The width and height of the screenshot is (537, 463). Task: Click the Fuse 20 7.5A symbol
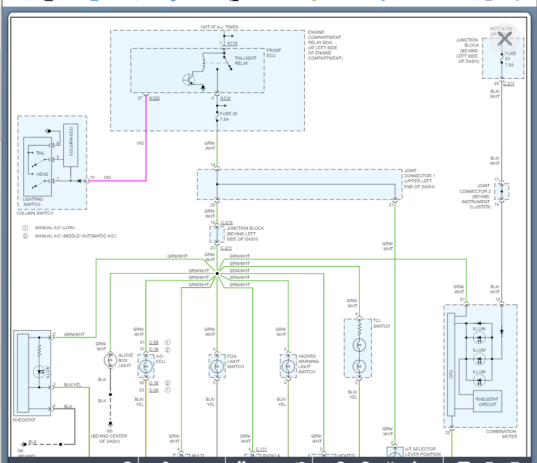[217, 117]
